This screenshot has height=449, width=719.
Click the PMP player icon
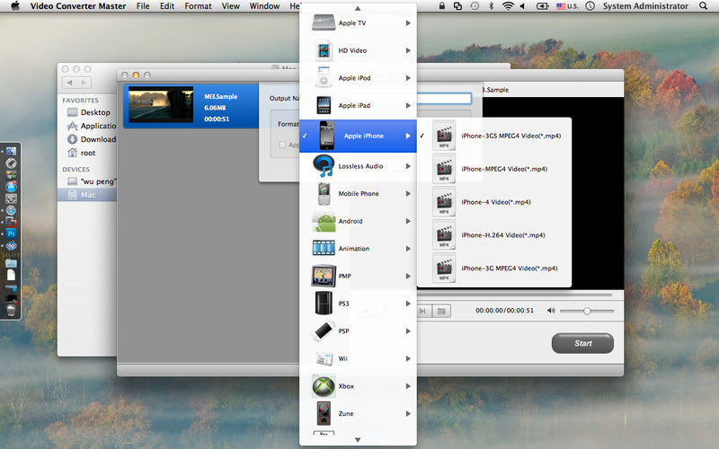324,276
